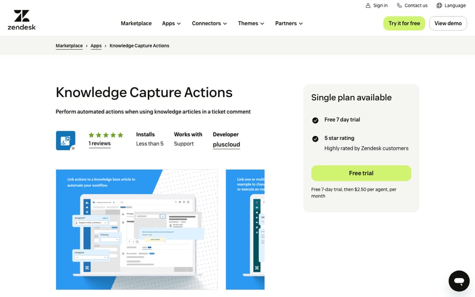Open Contact us link
This screenshot has height=297, width=475.
pos(412,5)
